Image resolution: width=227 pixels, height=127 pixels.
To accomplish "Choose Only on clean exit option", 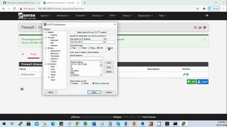I will 93,83.
